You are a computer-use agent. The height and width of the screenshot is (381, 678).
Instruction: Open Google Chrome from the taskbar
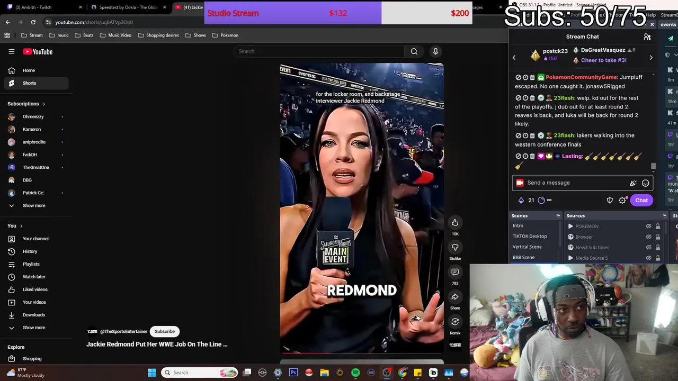[402, 373]
